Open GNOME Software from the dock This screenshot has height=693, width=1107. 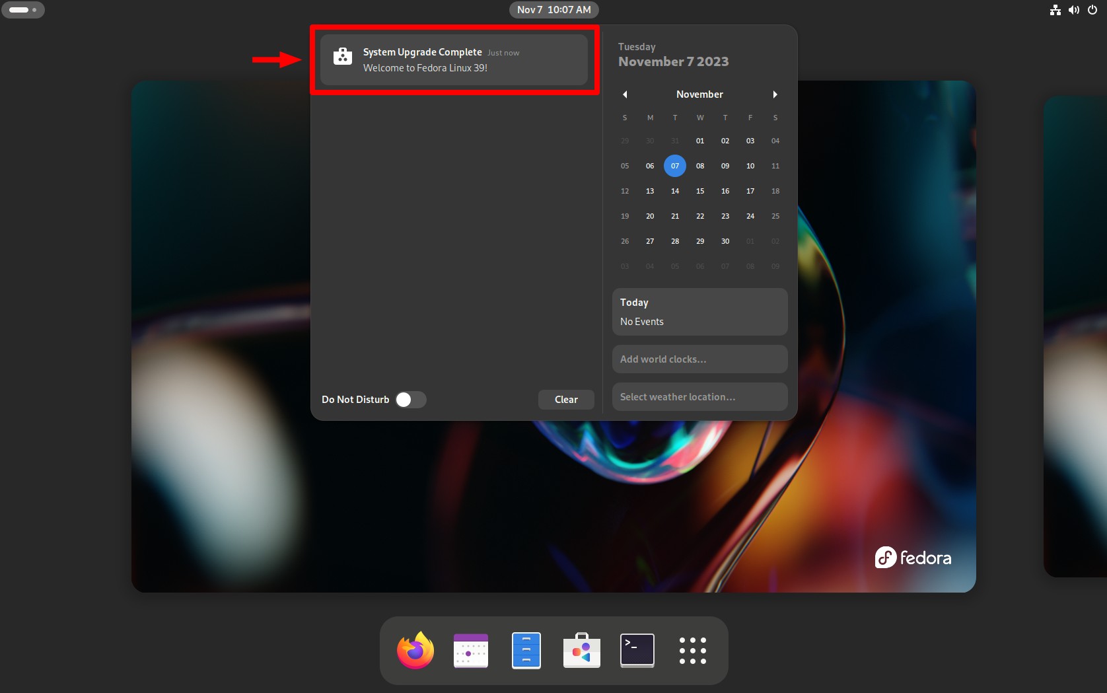[x=582, y=651]
